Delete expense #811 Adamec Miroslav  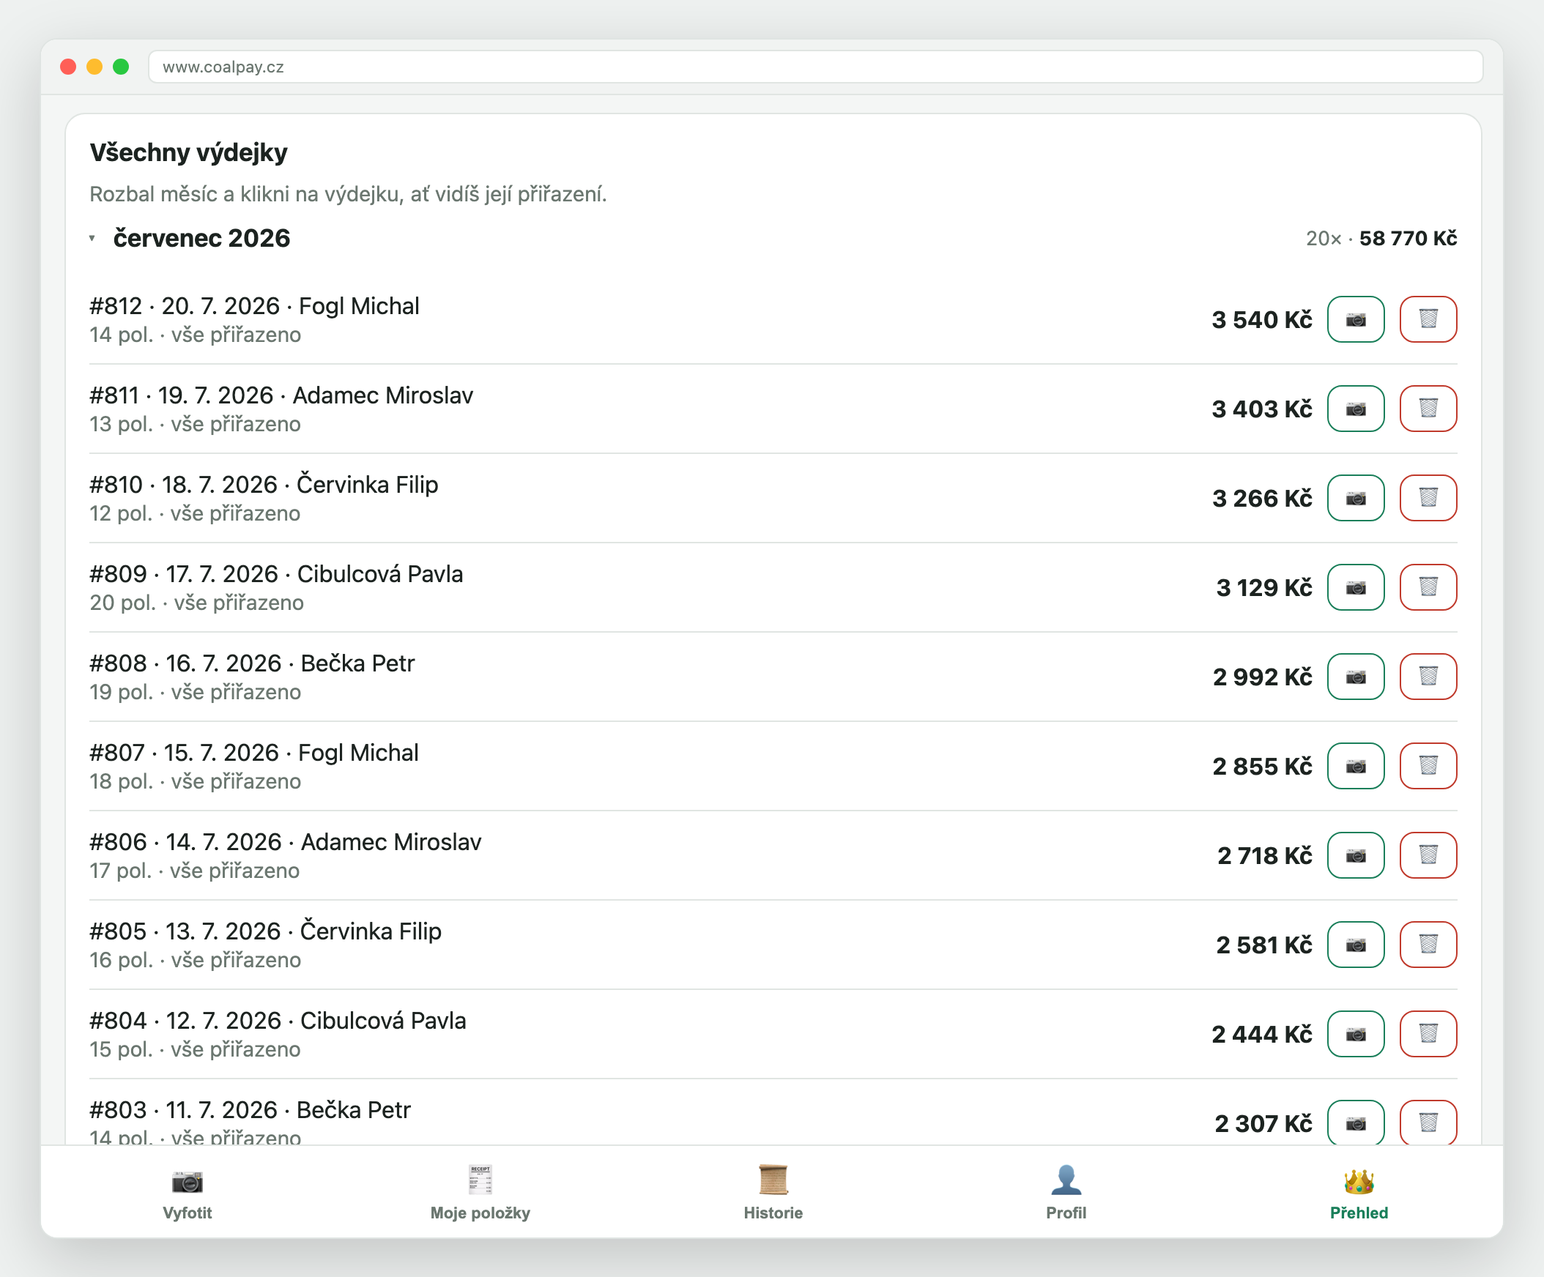point(1428,409)
